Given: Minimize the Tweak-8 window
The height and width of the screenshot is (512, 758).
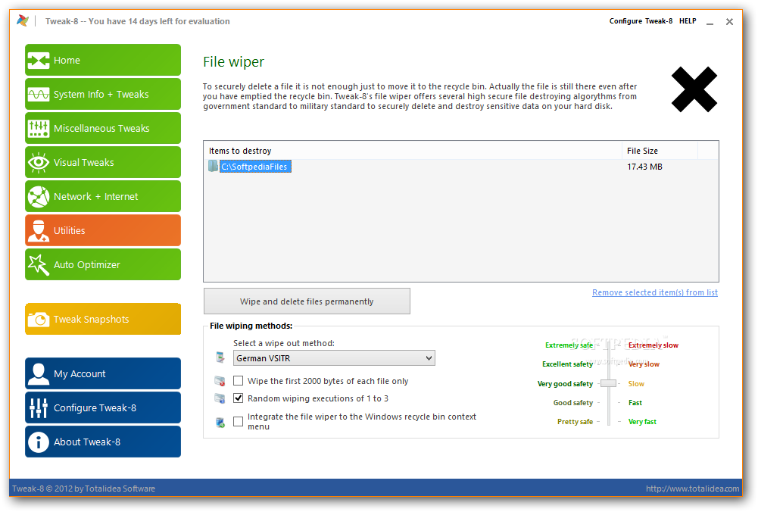Looking at the screenshot, I should [710, 22].
